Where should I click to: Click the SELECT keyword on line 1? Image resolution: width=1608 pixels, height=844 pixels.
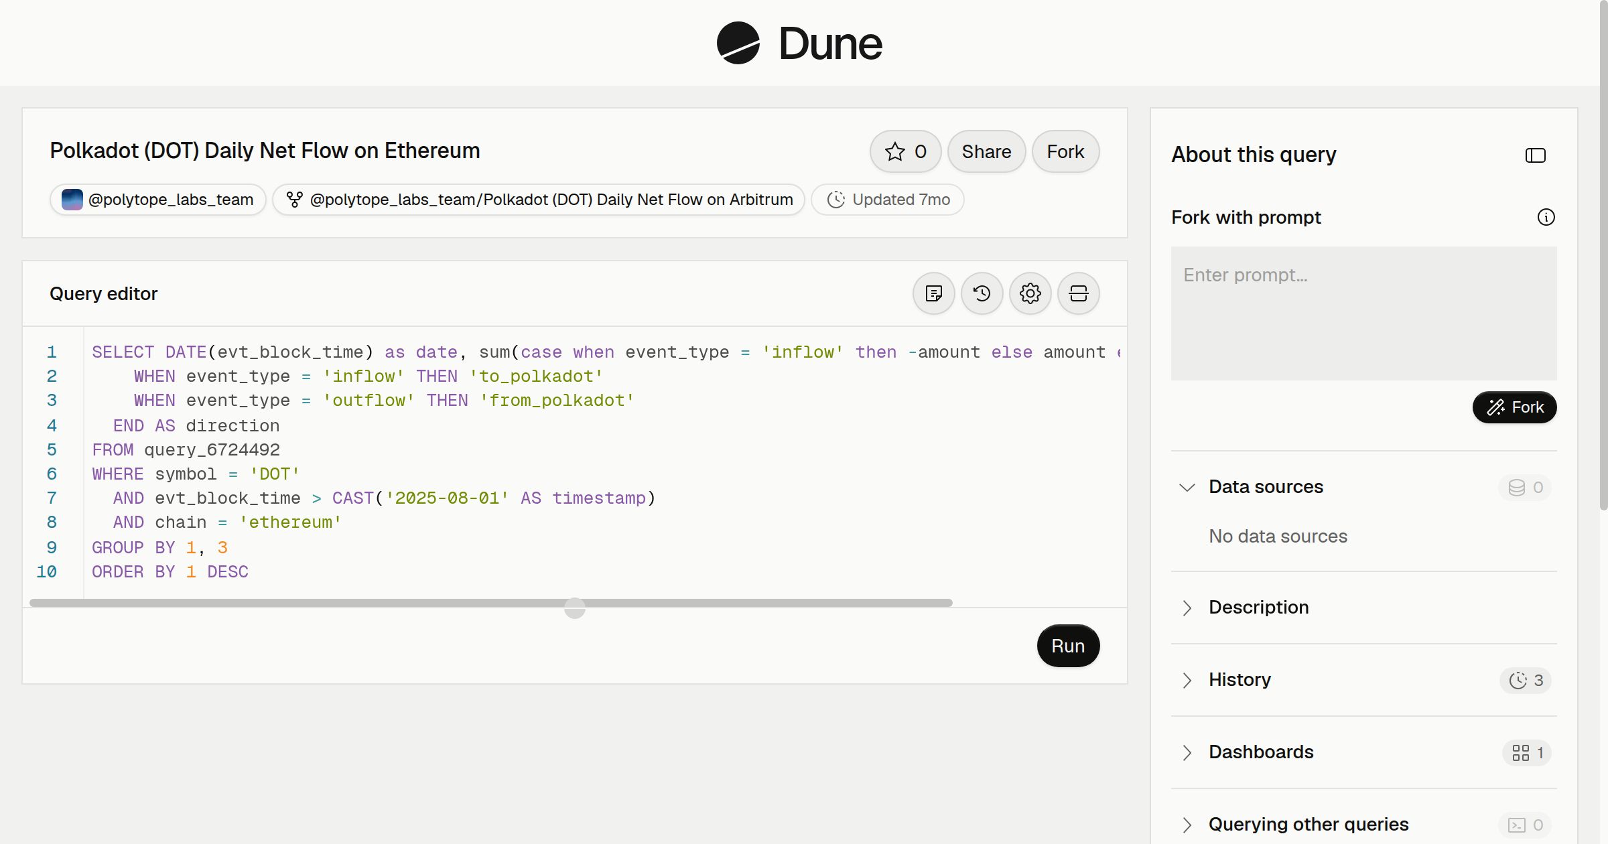tap(123, 352)
